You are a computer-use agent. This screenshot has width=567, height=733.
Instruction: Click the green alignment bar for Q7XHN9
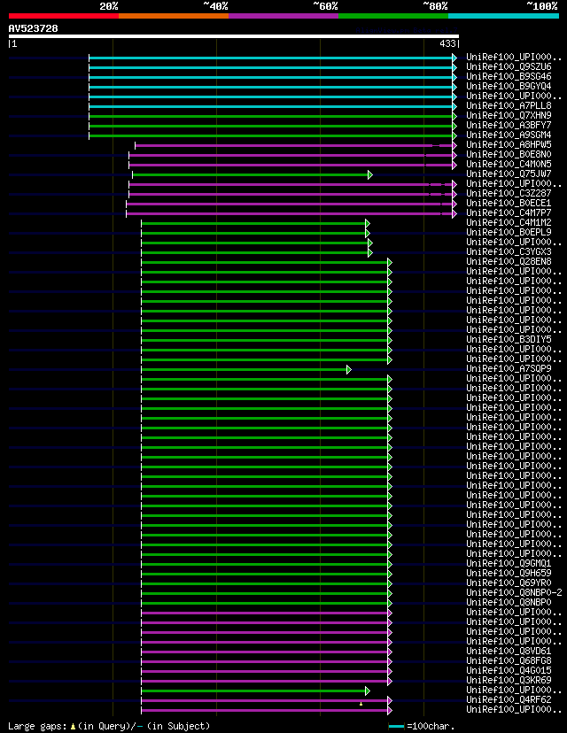(x=270, y=116)
